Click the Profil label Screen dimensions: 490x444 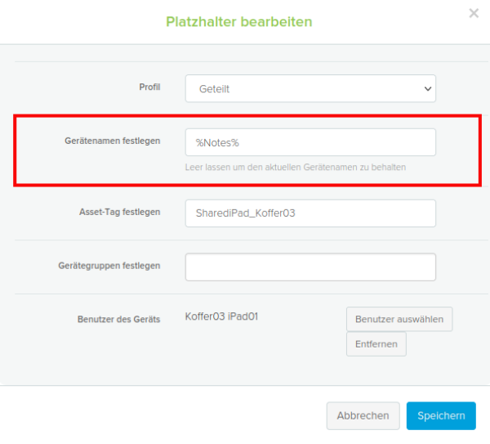tap(149, 87)
